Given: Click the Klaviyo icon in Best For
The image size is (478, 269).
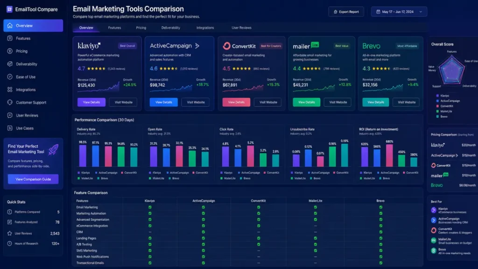Looking at the screenshot, I should pos(434,210).
